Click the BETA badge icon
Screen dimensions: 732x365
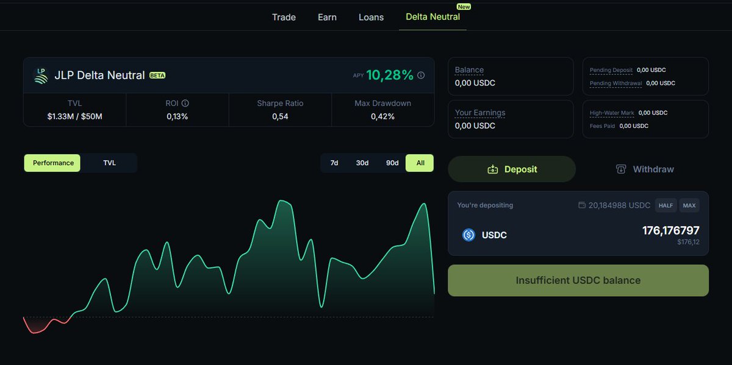(x=156, y=76)
